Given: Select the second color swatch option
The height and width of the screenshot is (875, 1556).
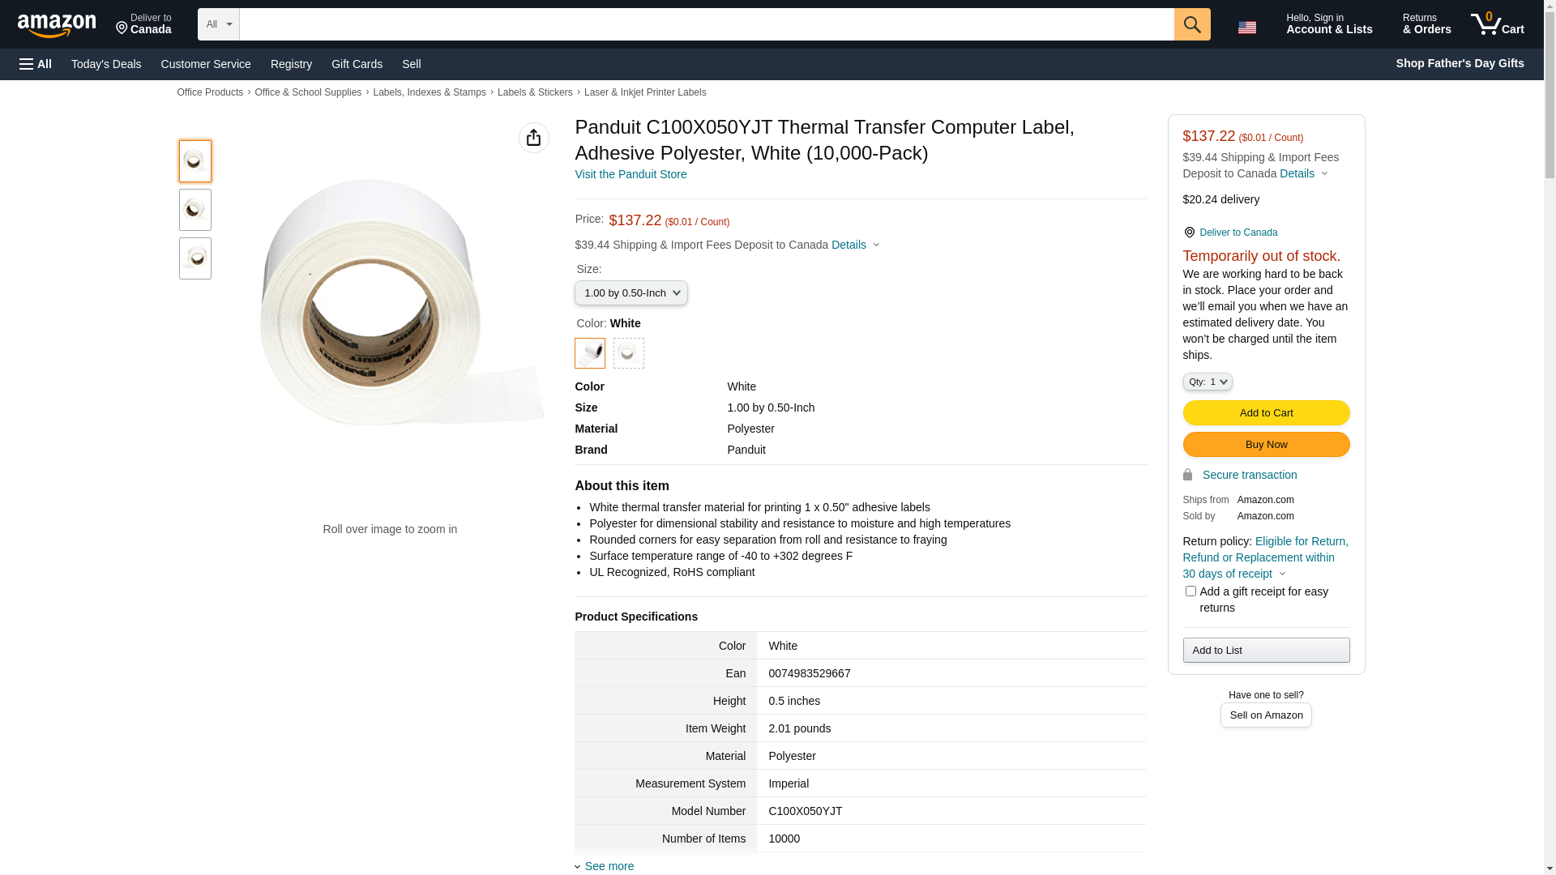Looking at the screenshot, I should (x=628, y=353).
